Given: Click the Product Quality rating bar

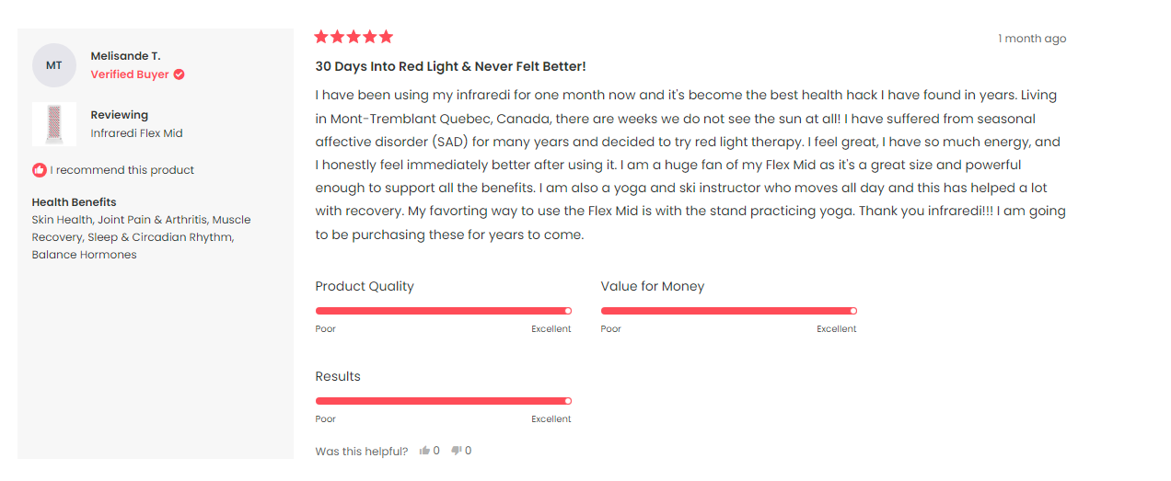Looking at the screenshot, I should point(444,311).
